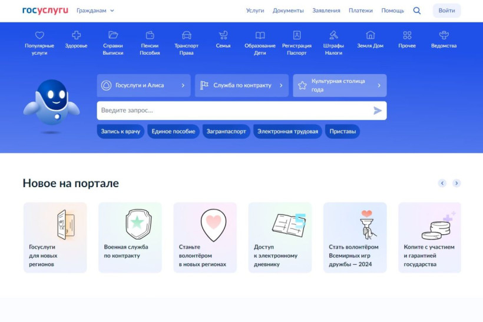Screen dimensions: 483x322
Task: Click the Госуслуги logo
Action: 45,11
